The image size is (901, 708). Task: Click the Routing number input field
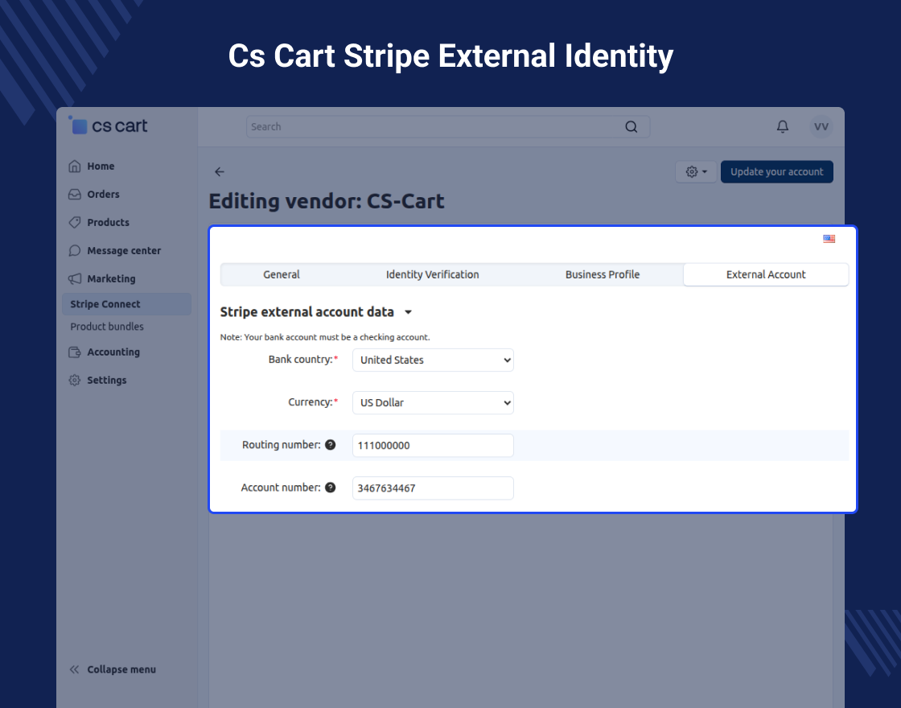point(433,446)
